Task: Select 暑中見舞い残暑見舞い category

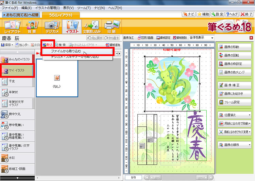Action: point(17,136)
